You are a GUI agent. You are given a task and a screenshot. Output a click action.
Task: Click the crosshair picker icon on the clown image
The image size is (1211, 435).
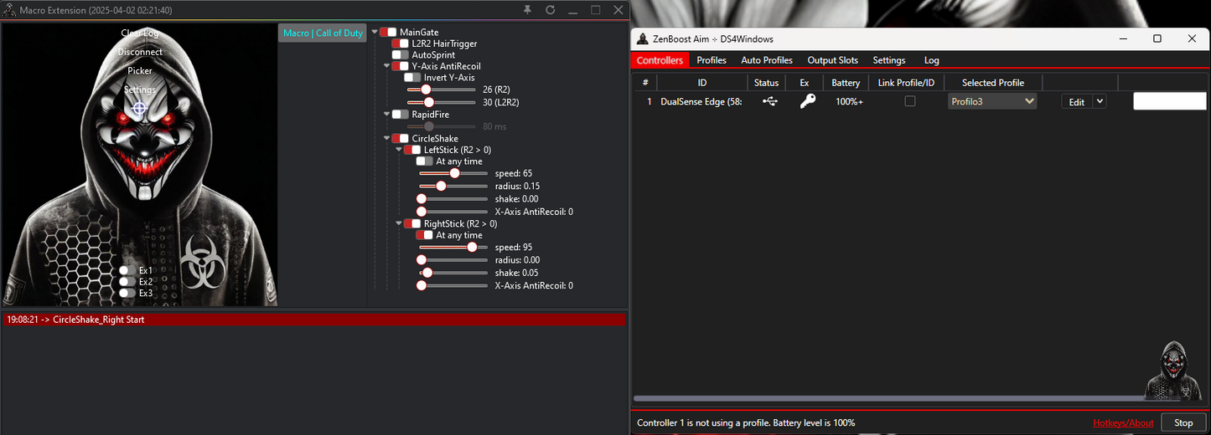coord(140,108)
